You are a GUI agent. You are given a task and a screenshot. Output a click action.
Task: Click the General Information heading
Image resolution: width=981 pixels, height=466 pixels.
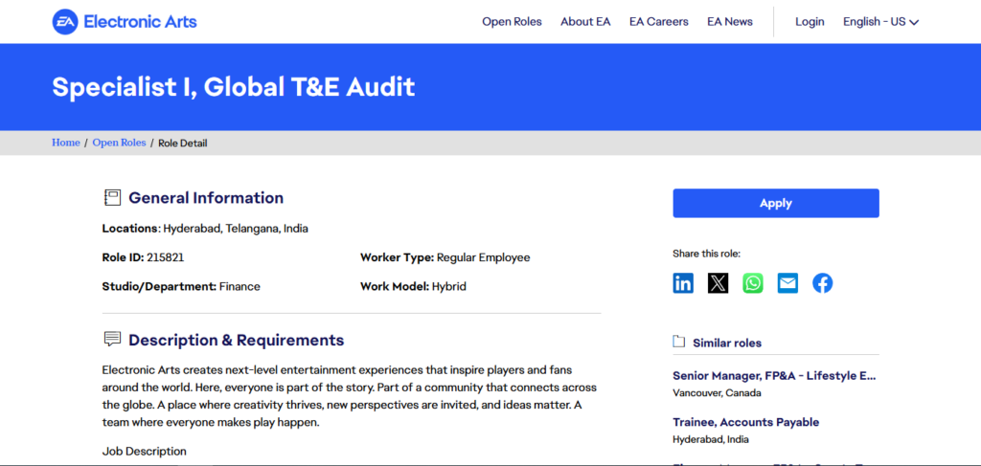[206, 198]
